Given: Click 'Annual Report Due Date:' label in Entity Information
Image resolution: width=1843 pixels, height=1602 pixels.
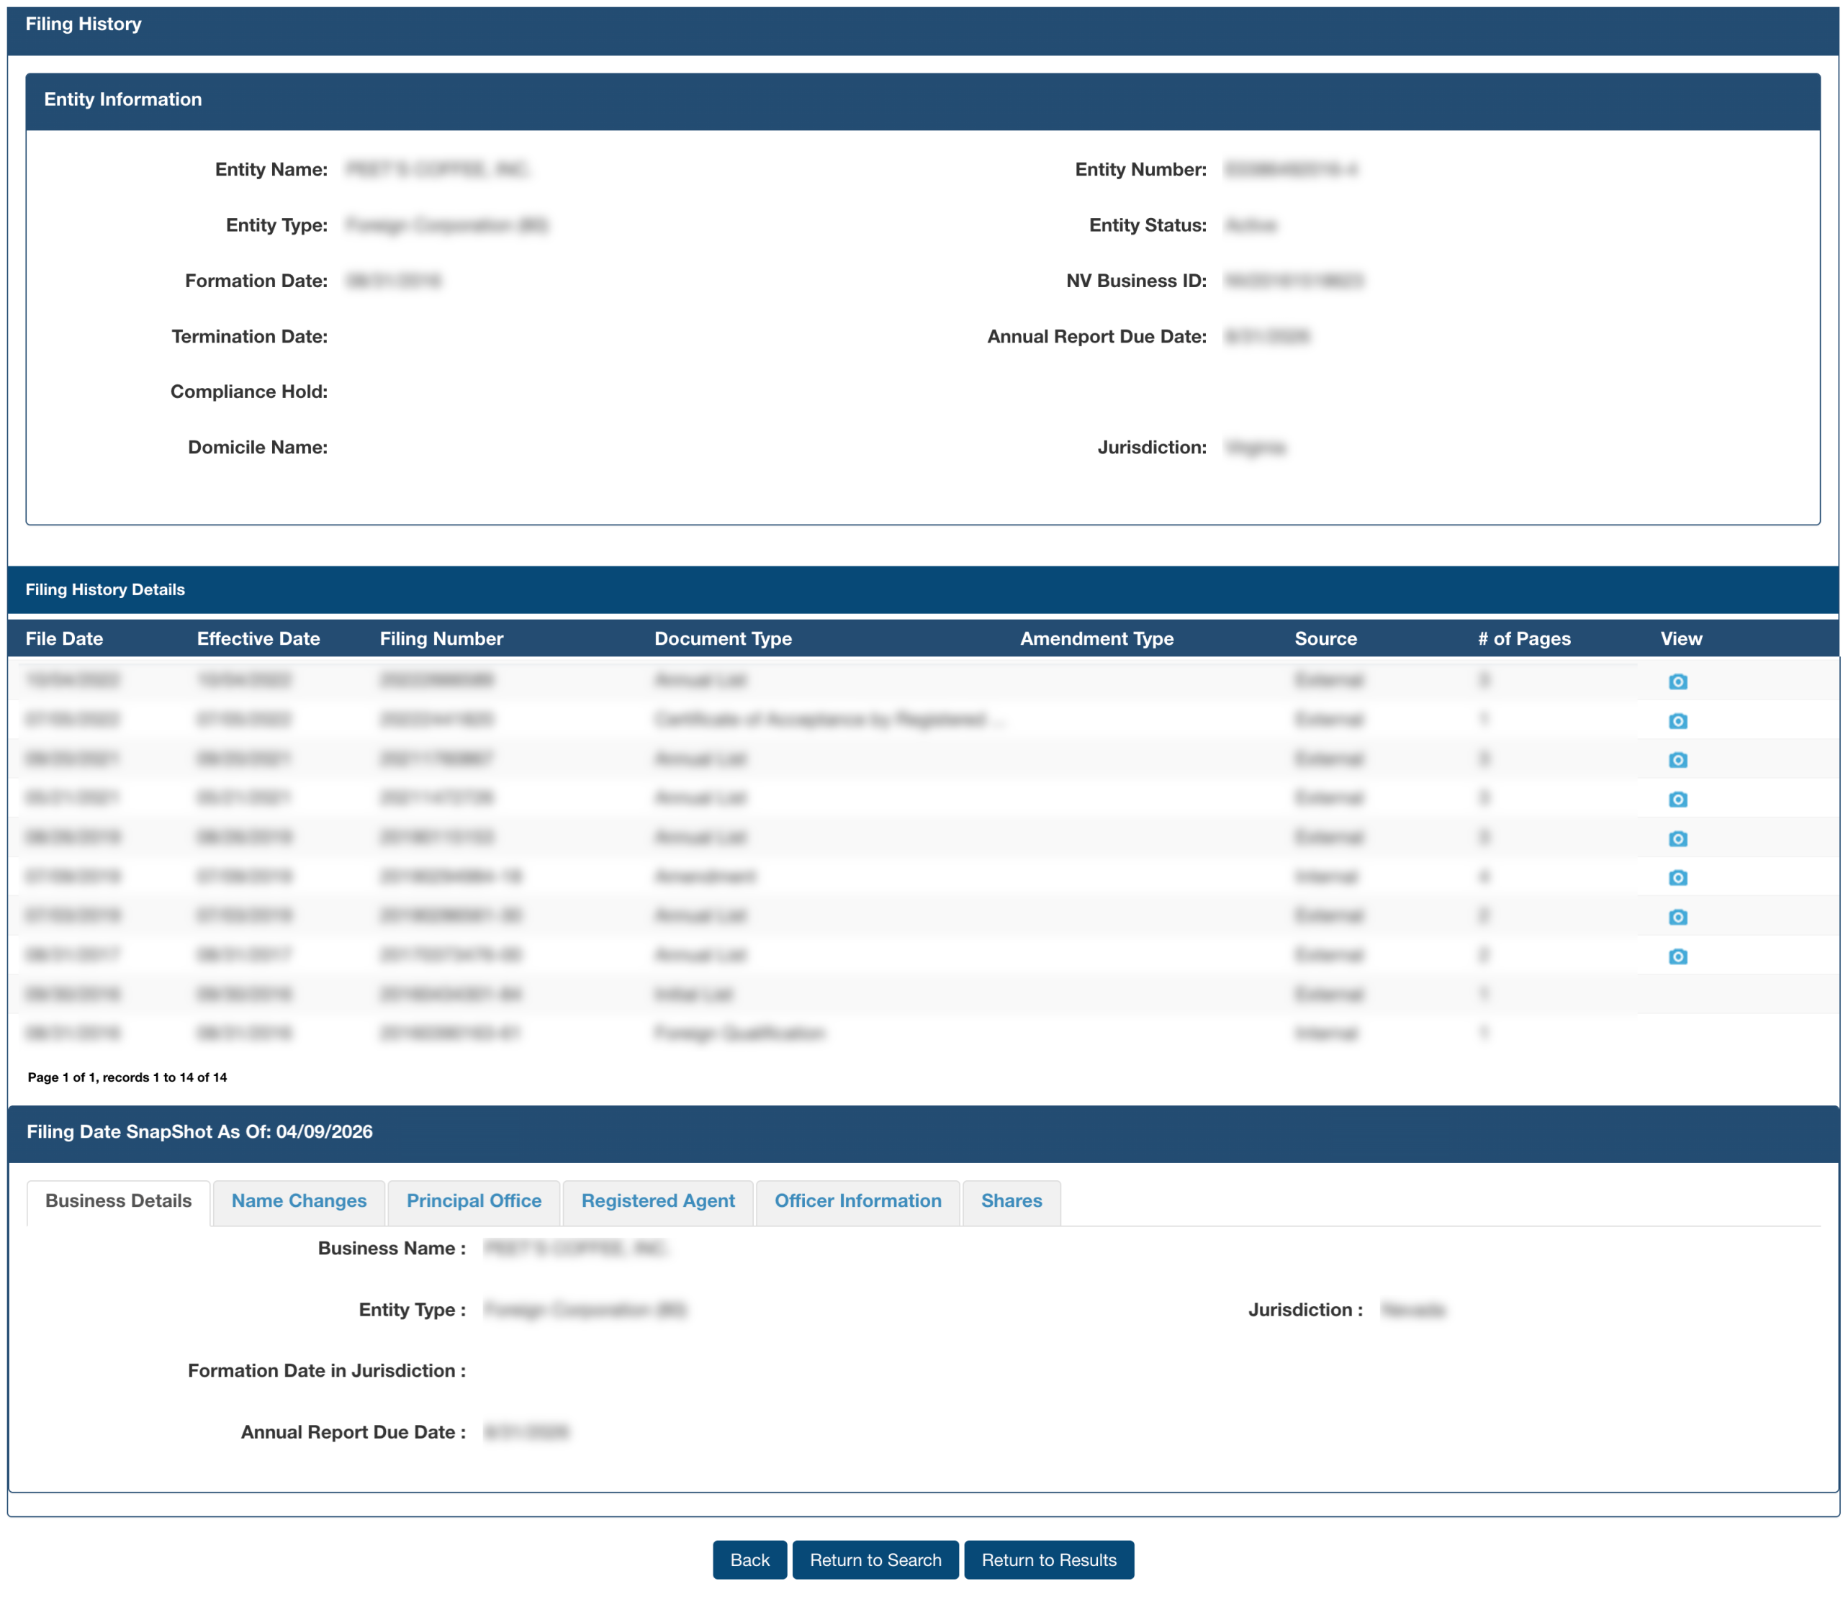Looking at the screenshot, I should [x=1096, y=336].
